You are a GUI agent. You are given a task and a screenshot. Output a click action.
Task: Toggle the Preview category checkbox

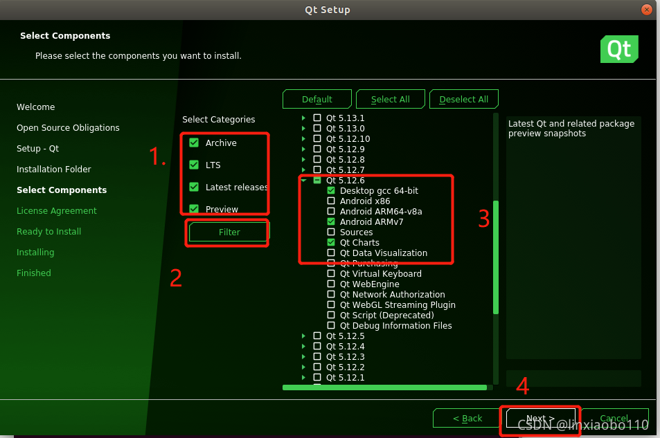click(x=194, y=209)
